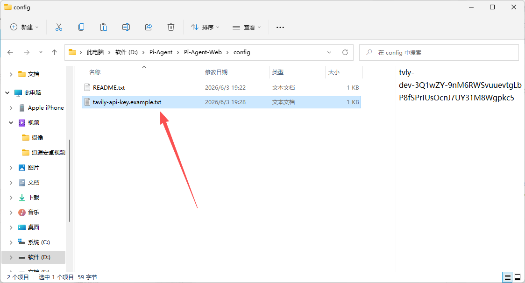Expand the 桌面 tree node
The image size is (525, 283).
pos(11,227)
